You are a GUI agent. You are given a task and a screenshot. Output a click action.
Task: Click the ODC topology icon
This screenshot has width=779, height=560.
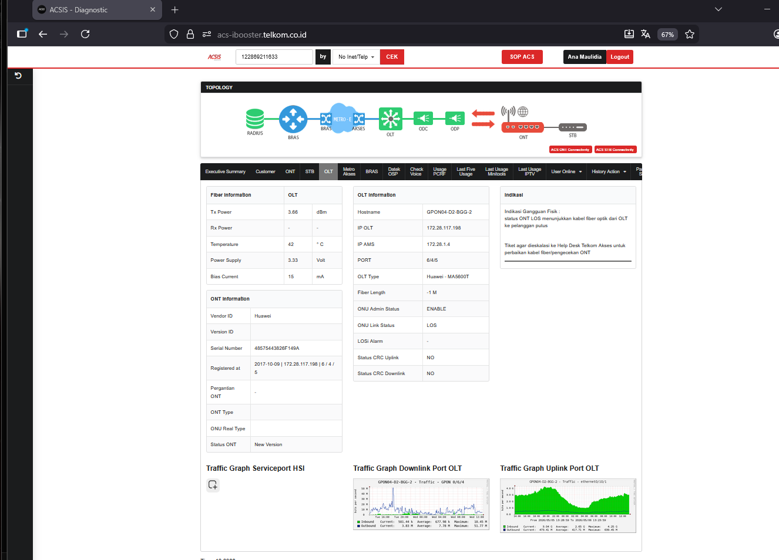pyautogui.click(x=423, y=119)
